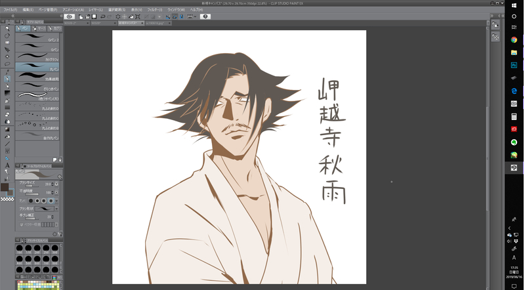Choose the ざらつきペン brush preset
This screenshot has width=525, height=290.
click(x=37, y=87)
